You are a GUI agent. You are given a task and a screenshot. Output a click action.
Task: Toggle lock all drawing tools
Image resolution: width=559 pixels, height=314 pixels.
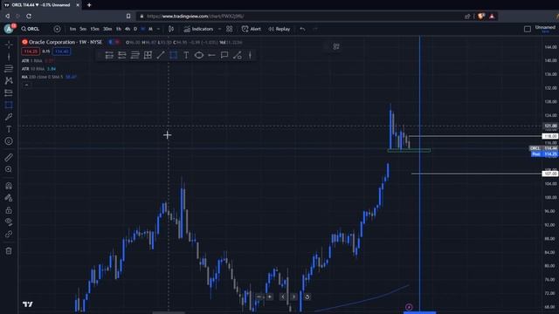[9, 210]
